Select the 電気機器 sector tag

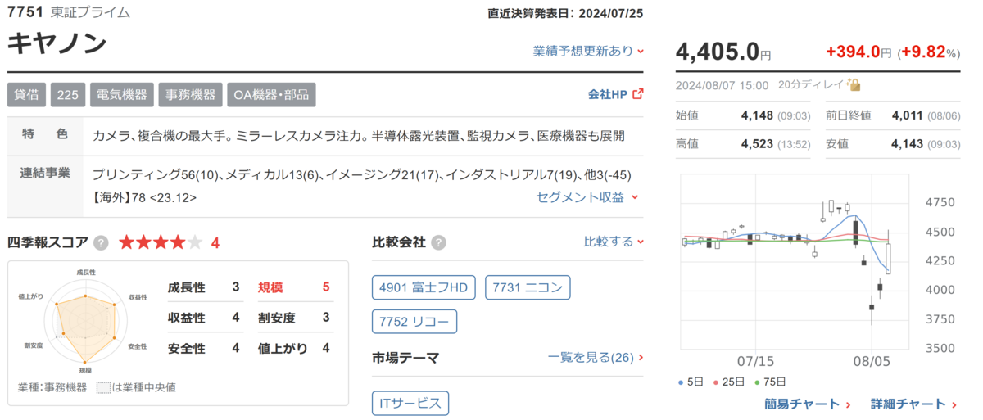121,94
